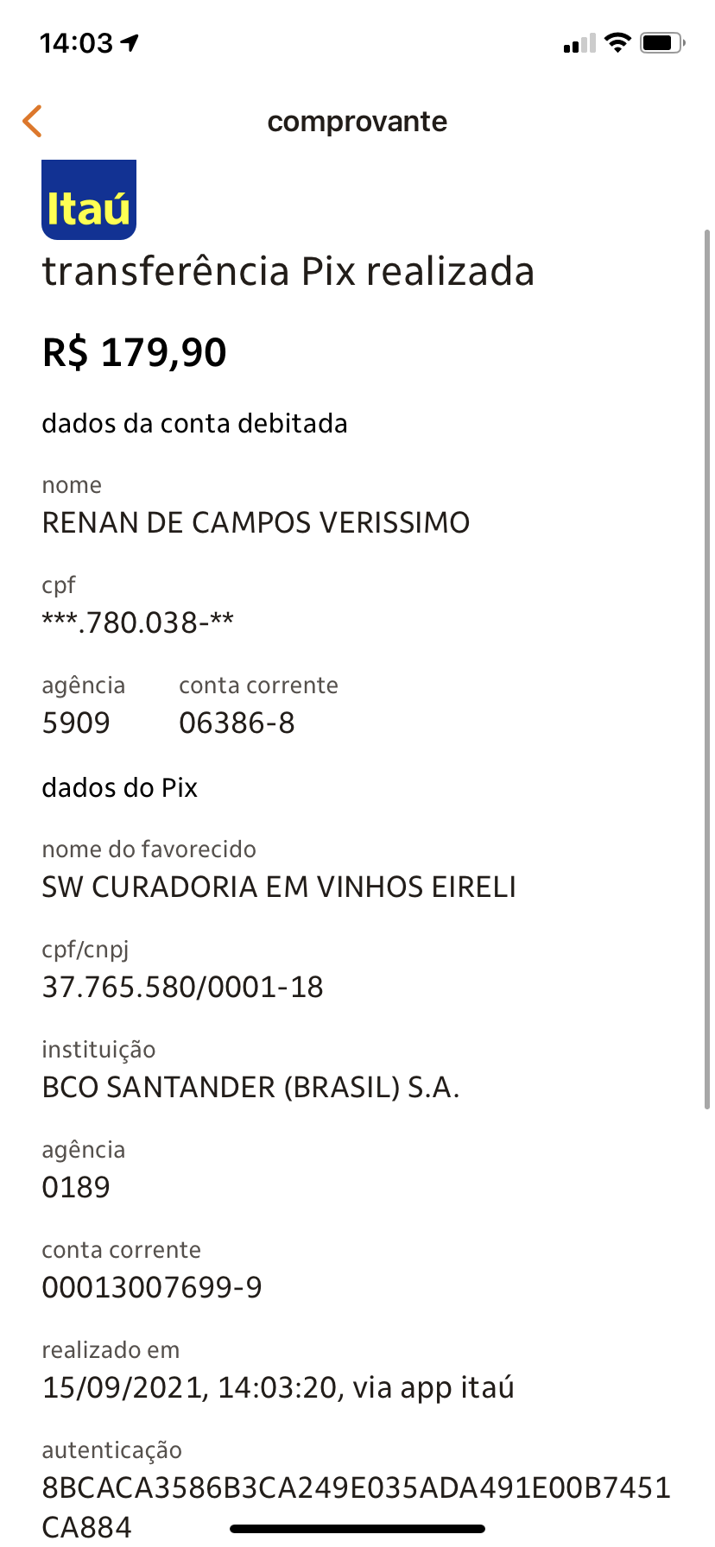Tap the orange back chevron
The image size is (715, 1547).
pos(32,122)
